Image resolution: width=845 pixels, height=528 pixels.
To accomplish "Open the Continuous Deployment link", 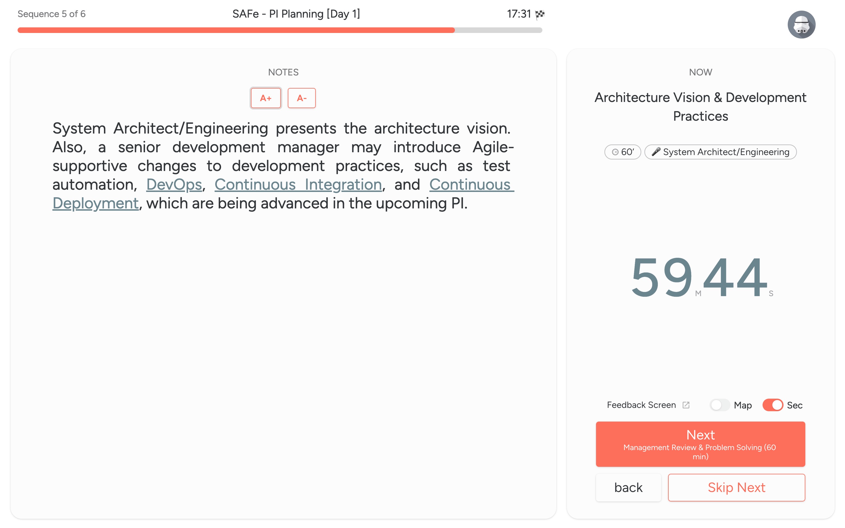I will 283,194.
